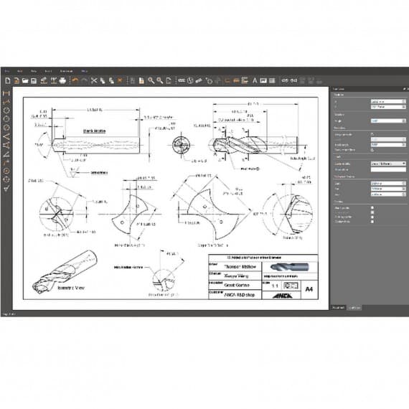Adjust the first stepper in the three-field group
This screenshot has height=409, width=409.
click(404, 184)
